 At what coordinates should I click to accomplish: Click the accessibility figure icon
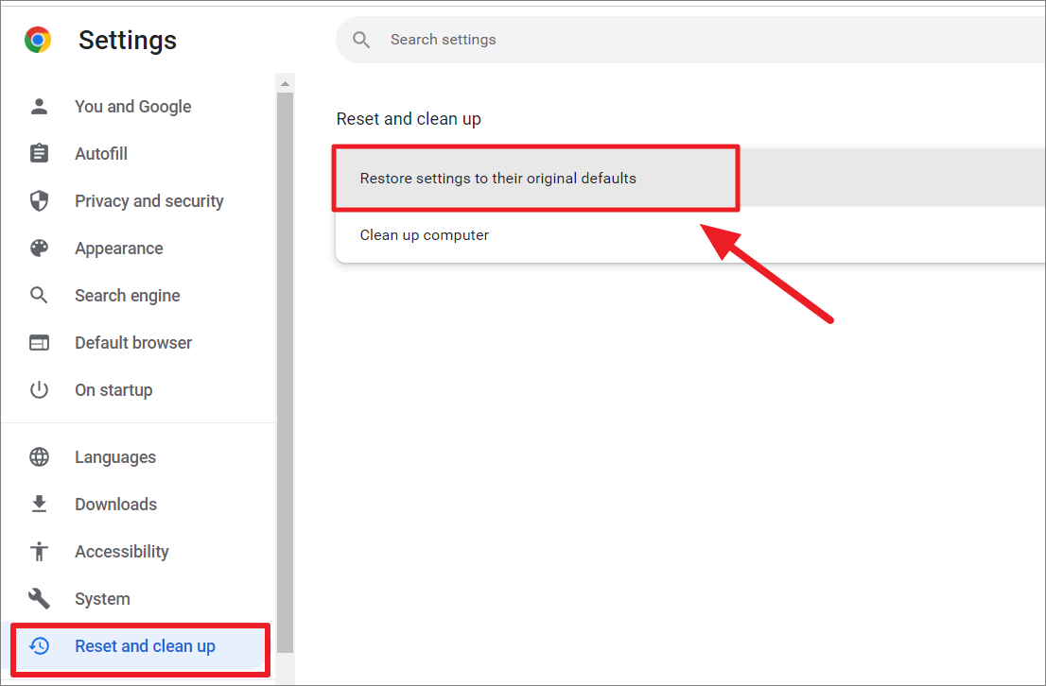pos(40,551)
